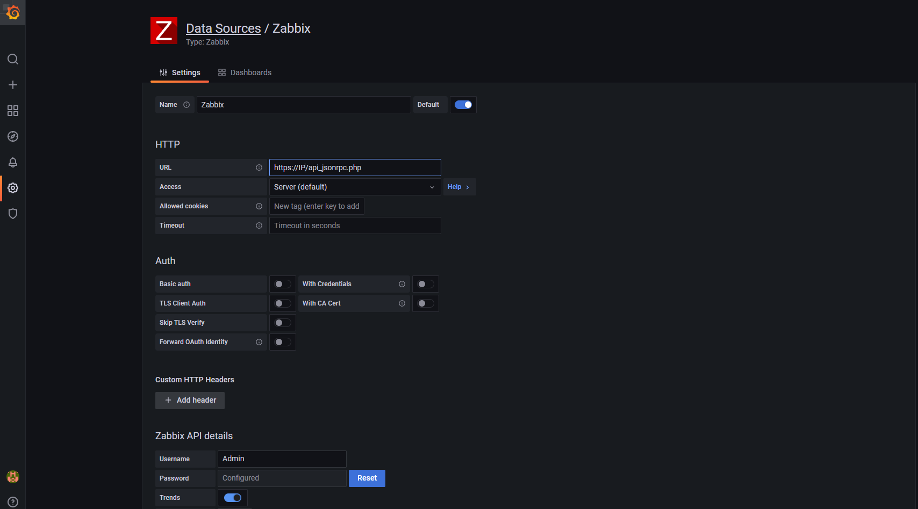Open the Explore compass icon
The width and height of the screenshot is (918, 509).
pyautogui.click(x=13, y=136)
